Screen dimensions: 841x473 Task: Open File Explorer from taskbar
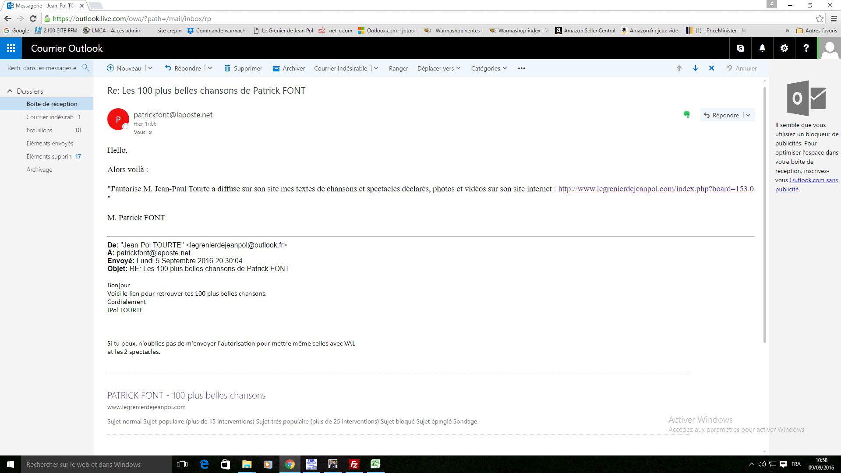247,464
